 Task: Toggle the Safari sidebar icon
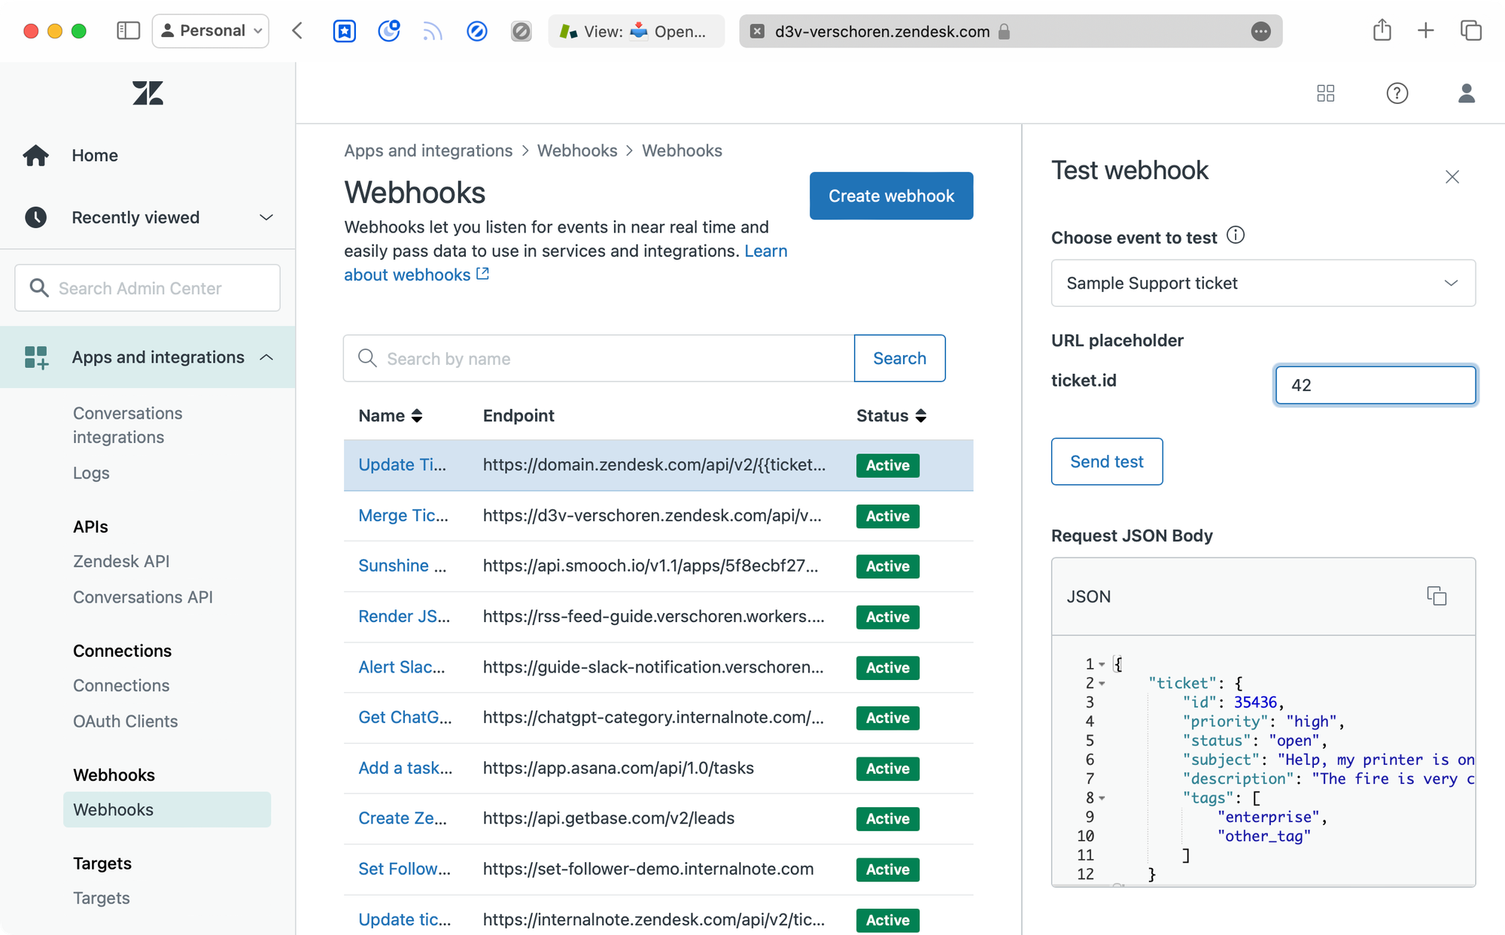click(x=129, y=31)
